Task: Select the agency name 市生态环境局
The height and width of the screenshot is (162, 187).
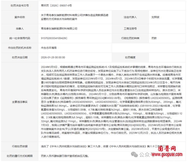Action: 49,48
